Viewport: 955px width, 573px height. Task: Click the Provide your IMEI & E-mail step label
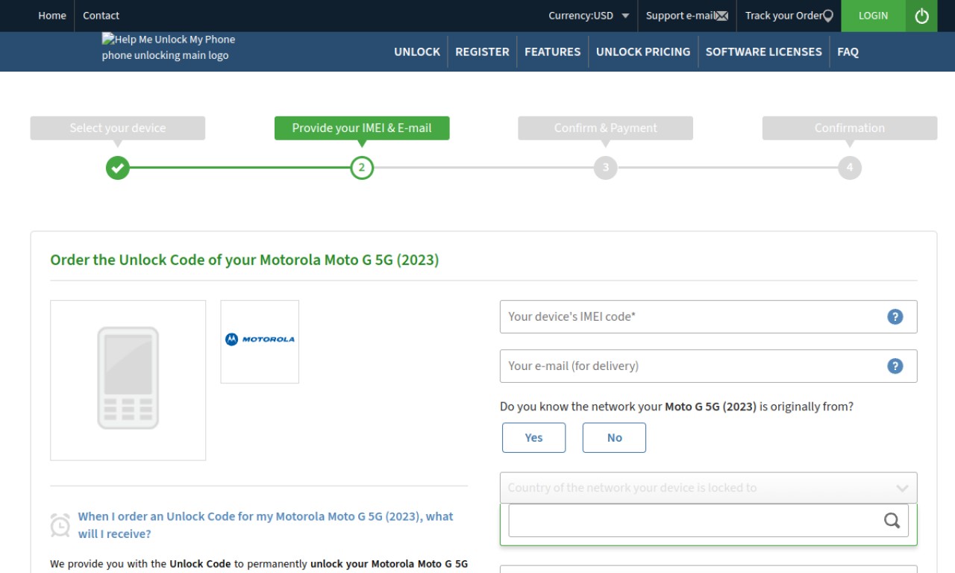coord(362,128)
